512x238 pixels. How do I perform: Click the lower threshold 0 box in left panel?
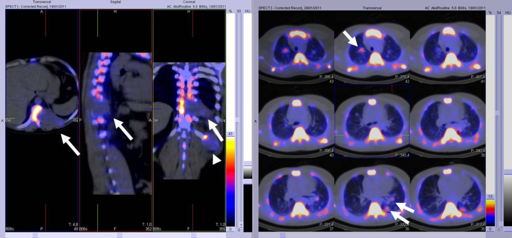pyautogui.click(x=230, y=229)
